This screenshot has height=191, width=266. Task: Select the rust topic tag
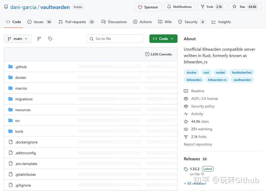[x=206, y=73]
